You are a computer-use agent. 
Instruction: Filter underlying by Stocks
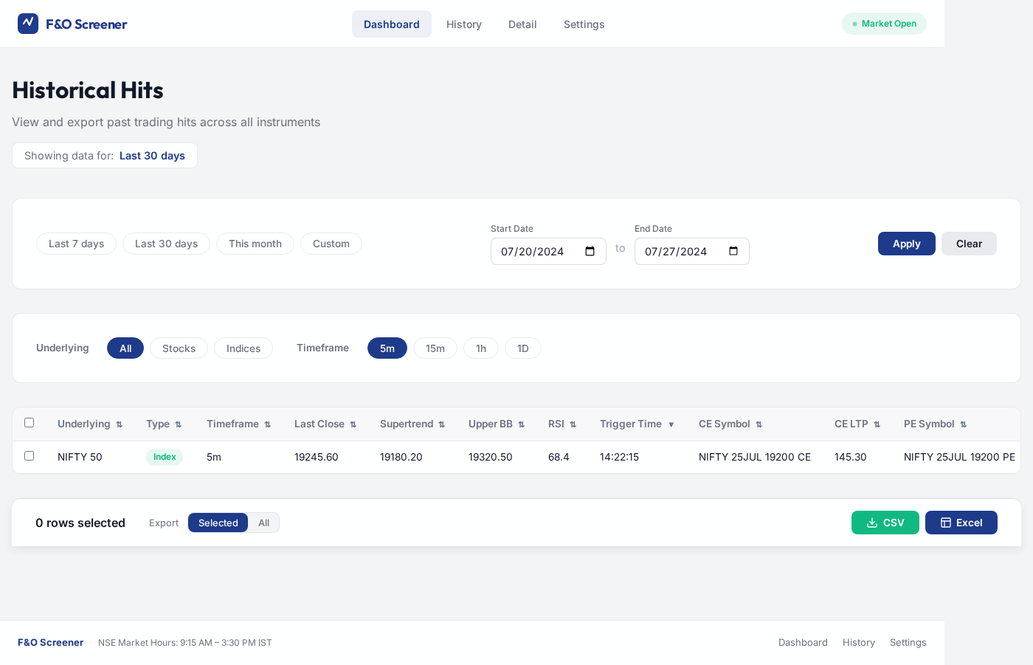coord(179,348)
